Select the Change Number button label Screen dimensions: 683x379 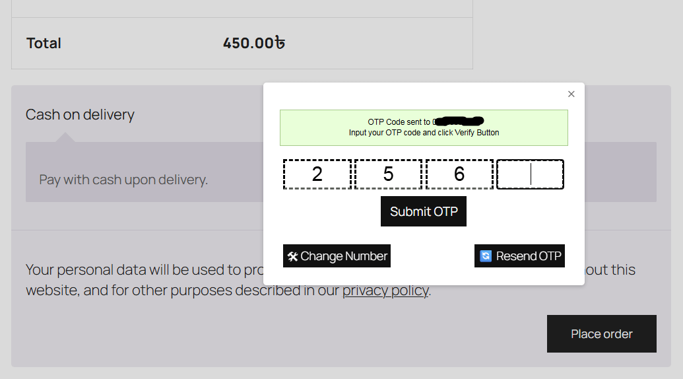[344, 256]
